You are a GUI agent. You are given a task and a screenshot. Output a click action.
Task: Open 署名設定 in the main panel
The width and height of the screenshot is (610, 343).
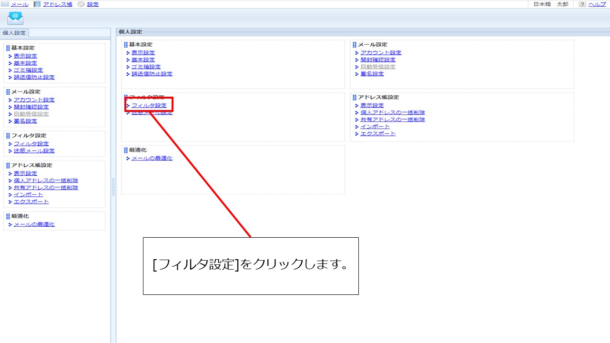point(372,74)
